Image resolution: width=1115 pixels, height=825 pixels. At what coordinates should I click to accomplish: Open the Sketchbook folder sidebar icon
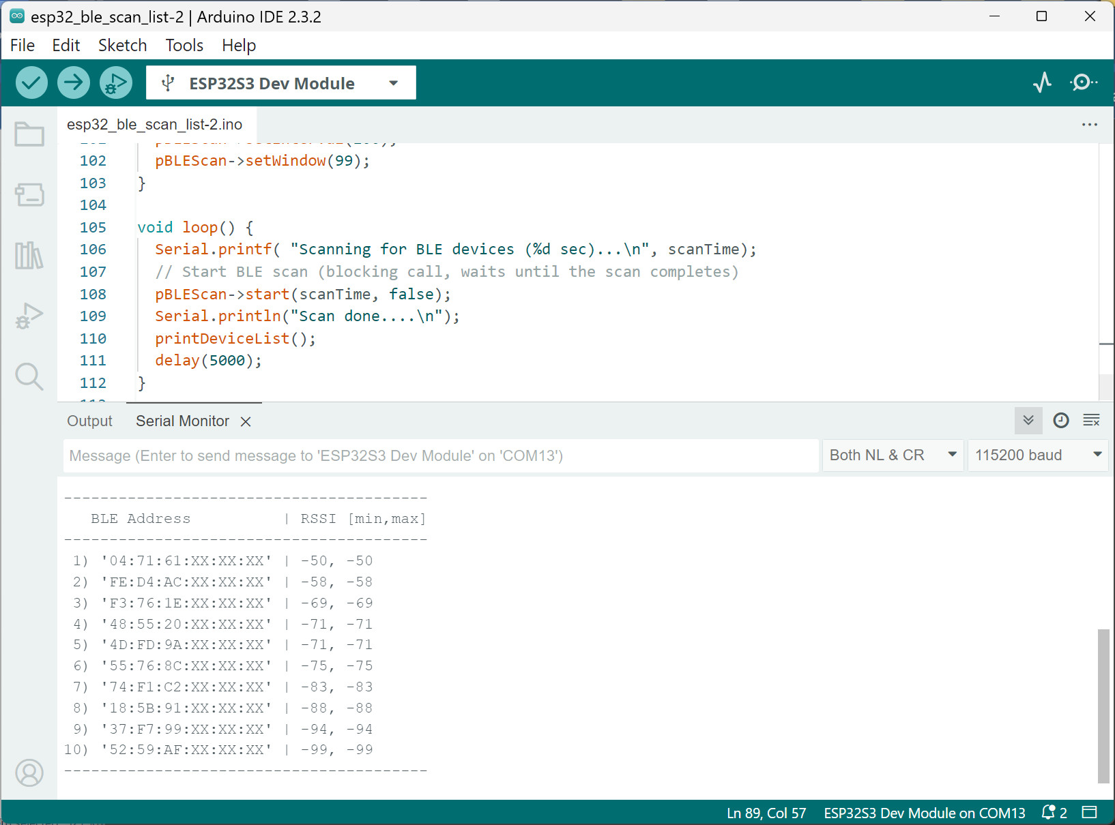29,134
